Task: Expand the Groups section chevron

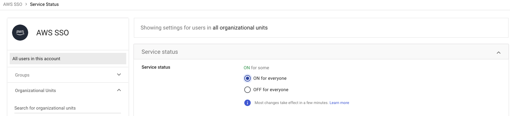Action: (x=119, y=75)
